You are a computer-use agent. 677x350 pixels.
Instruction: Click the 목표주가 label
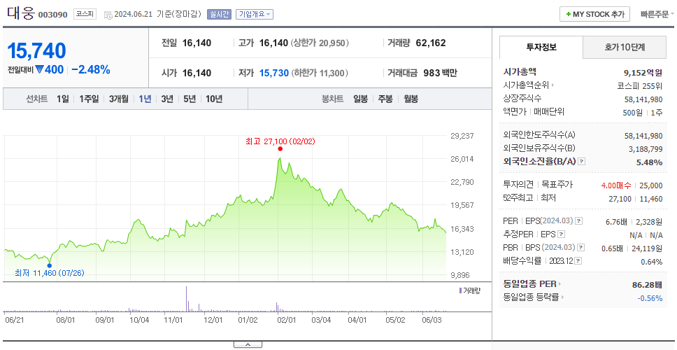[557, 185]
